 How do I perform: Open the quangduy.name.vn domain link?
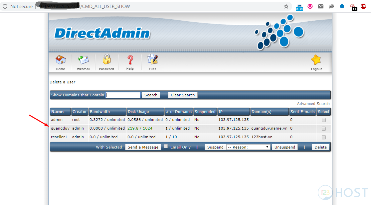tap(269, 129)
